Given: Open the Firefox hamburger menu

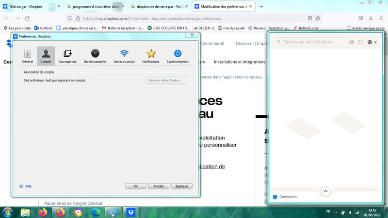Looking at the screenshot, I should pyautogui.click(x=381, y=18).
